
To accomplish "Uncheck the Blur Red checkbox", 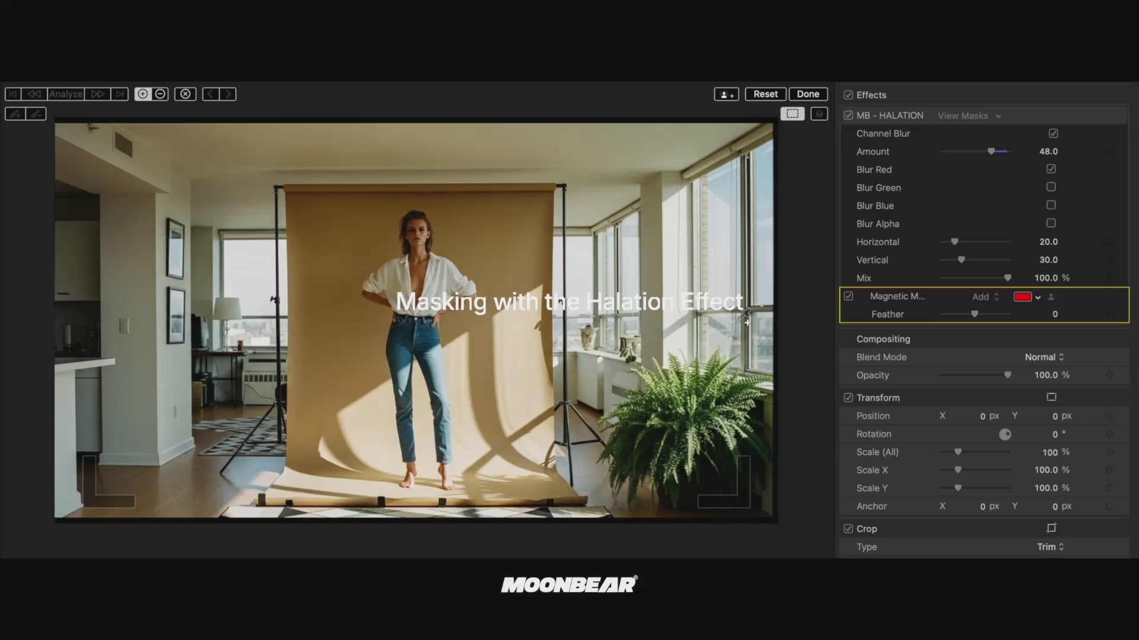I will point(1051,169).
